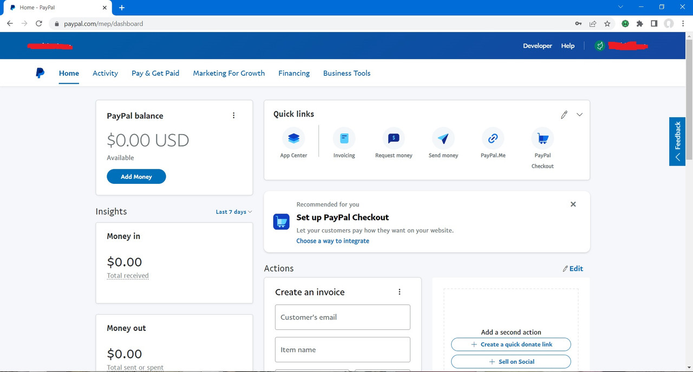693x372 pixels.
Task: Click the Sell on Social button
Action: 511,362
